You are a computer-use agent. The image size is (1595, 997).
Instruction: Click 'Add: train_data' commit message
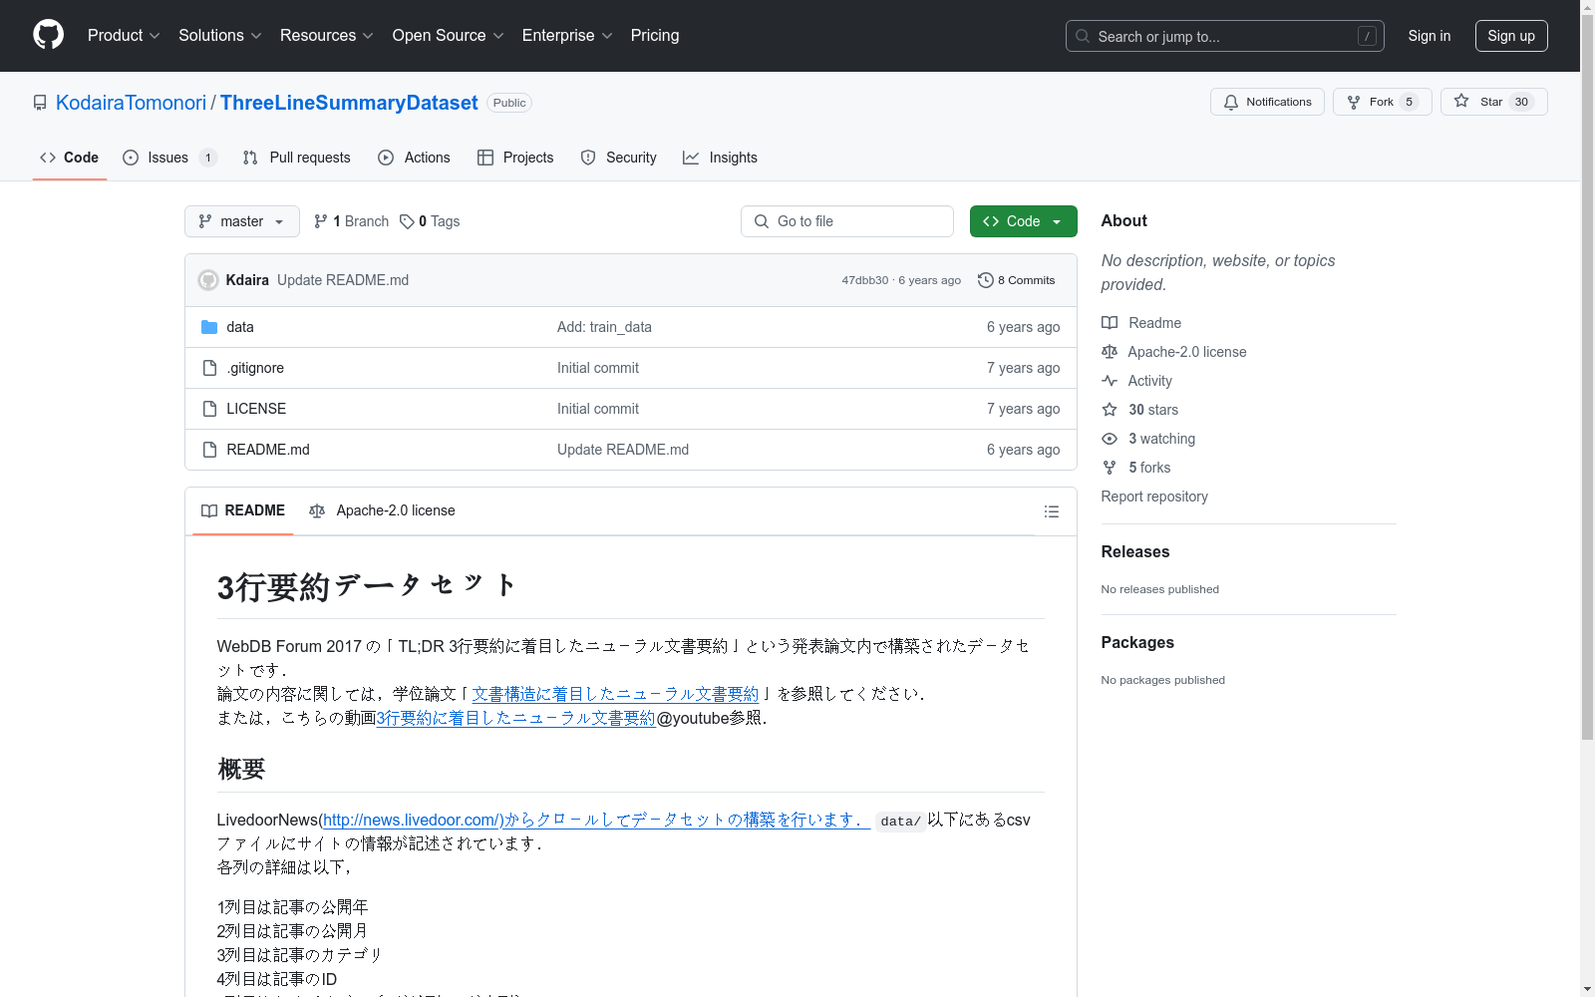coord(604,327)
